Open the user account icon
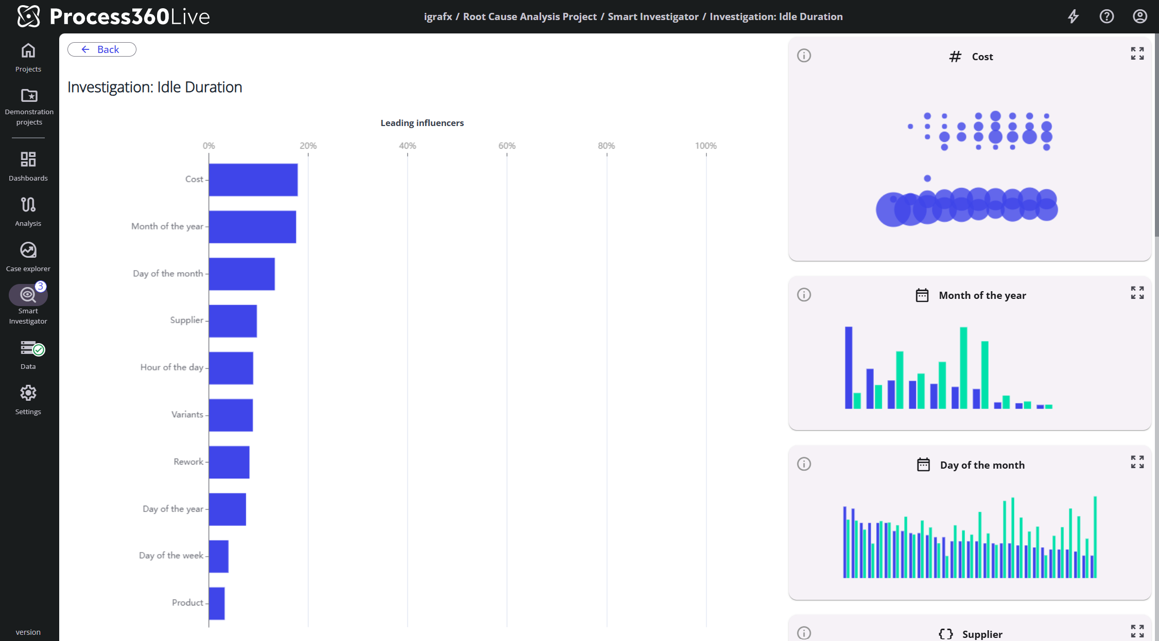Viewport: 1159px width, 641px height. click(x=1140, y=16)
